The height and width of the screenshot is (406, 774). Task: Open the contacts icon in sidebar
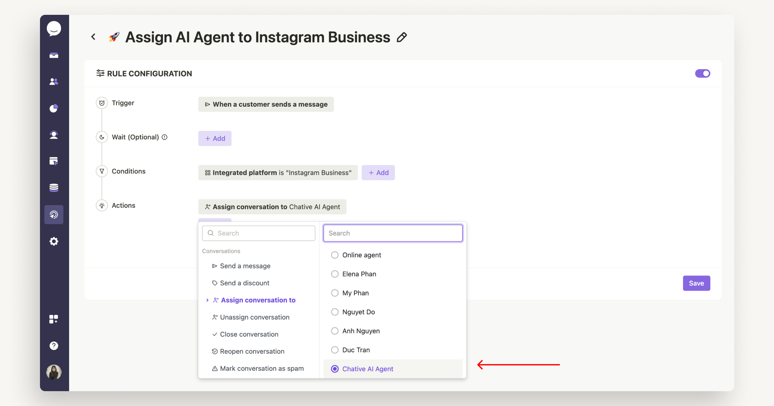point(54,82)
